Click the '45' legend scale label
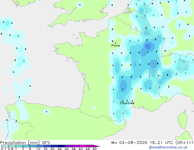194x150 pixels. coord(88,149)
